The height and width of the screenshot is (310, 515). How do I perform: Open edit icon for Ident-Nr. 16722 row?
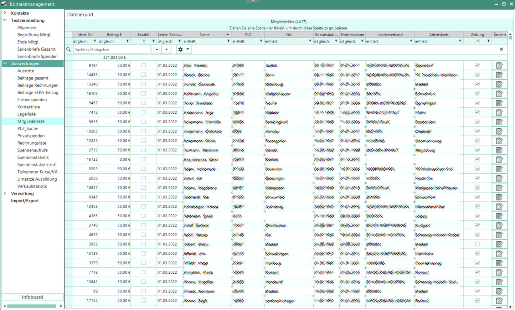tap(499, 160)
